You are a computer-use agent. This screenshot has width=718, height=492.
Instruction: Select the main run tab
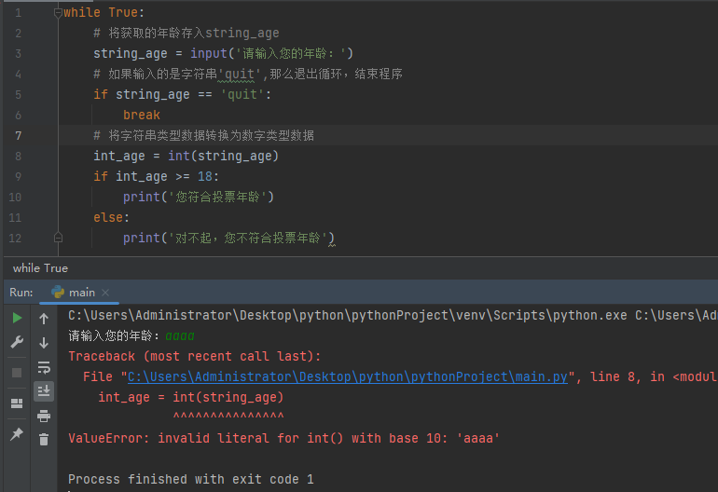[78, 293]
